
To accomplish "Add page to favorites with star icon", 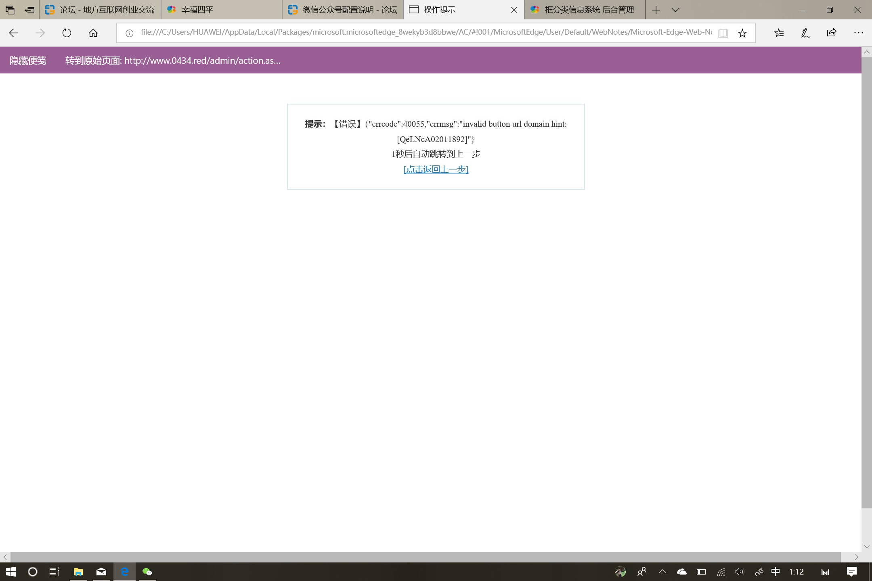I will click(742, 33).
